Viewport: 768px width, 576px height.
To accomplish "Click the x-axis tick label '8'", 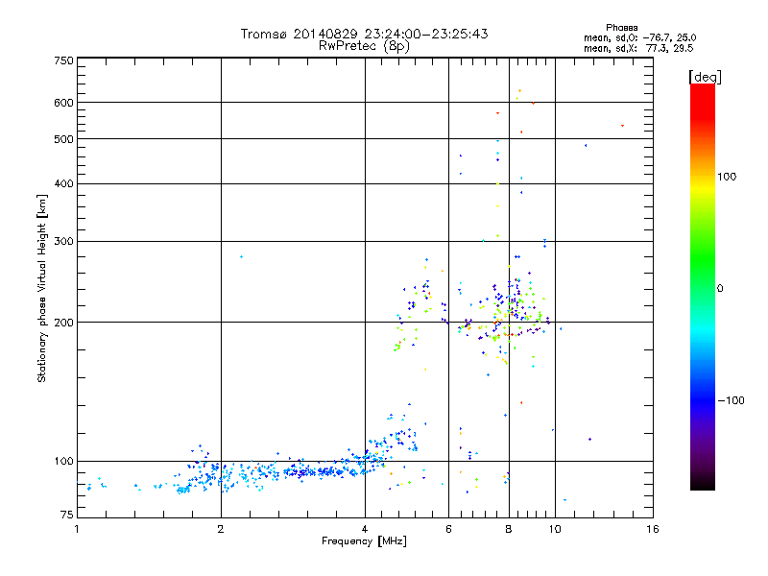I will point(509,529).
